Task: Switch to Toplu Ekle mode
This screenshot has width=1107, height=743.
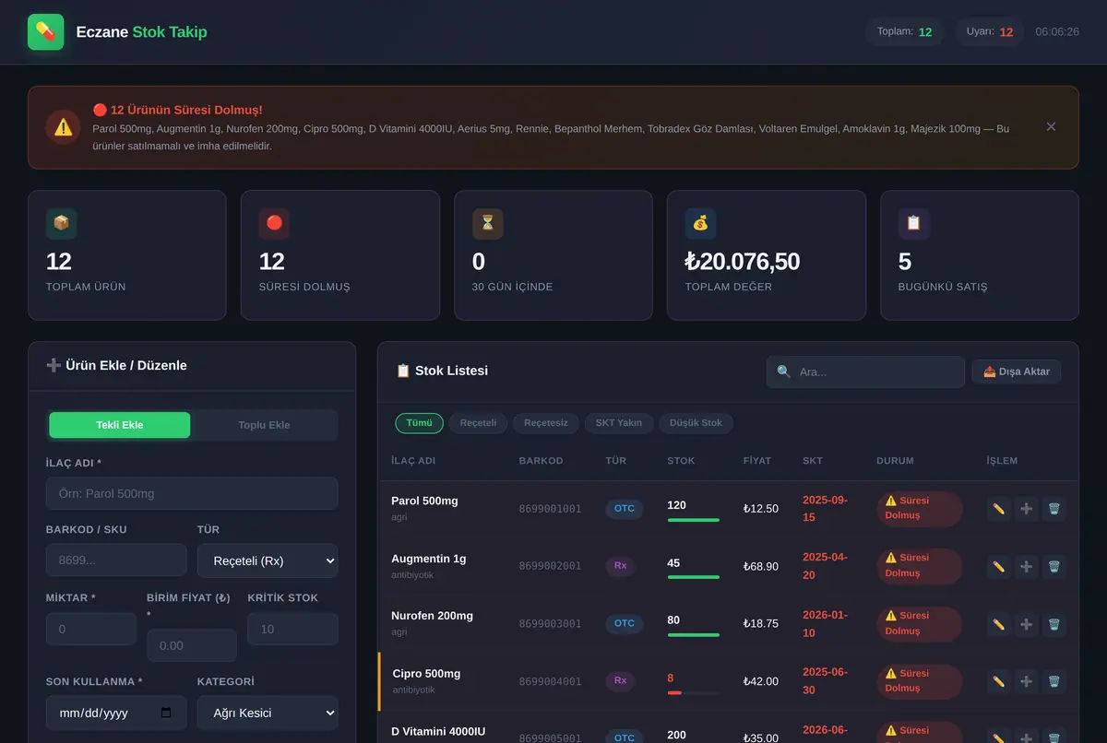Action: pos(264,425)
